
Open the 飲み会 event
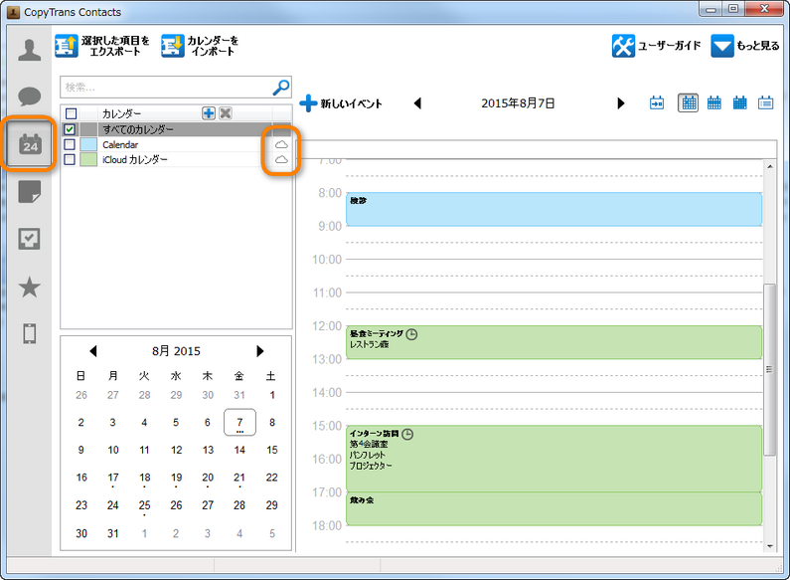553,509
